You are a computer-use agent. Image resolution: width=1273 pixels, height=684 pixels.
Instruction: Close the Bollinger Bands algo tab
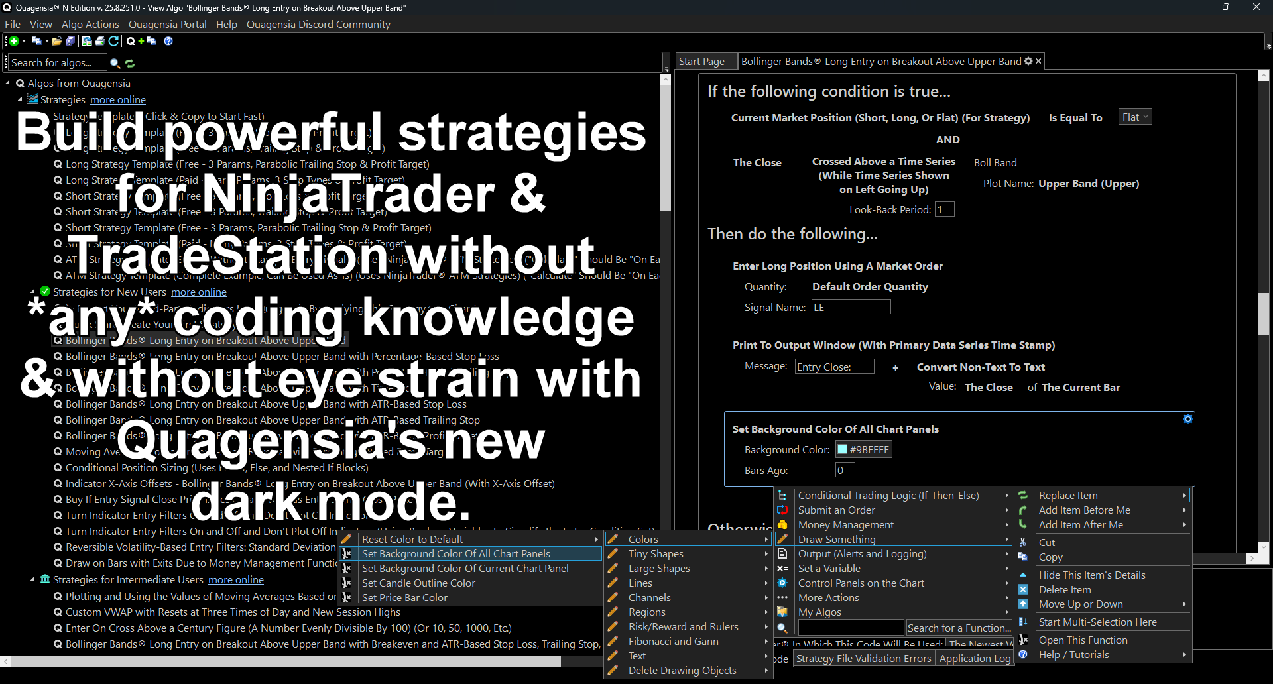tap(1038, 61)
